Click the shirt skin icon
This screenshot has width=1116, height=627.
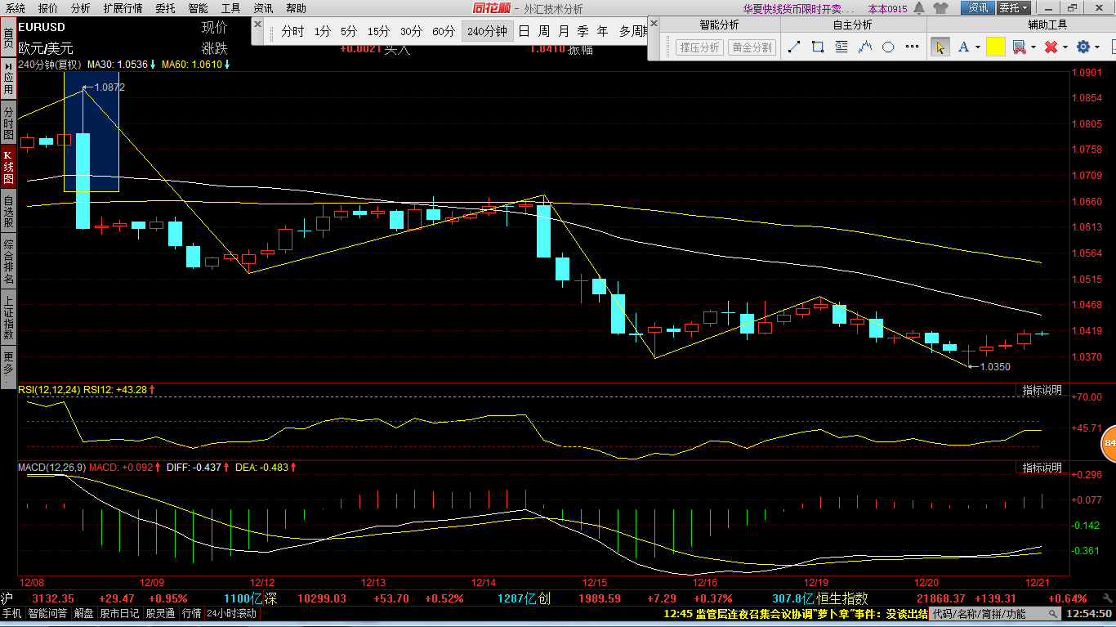coord(940,8)
